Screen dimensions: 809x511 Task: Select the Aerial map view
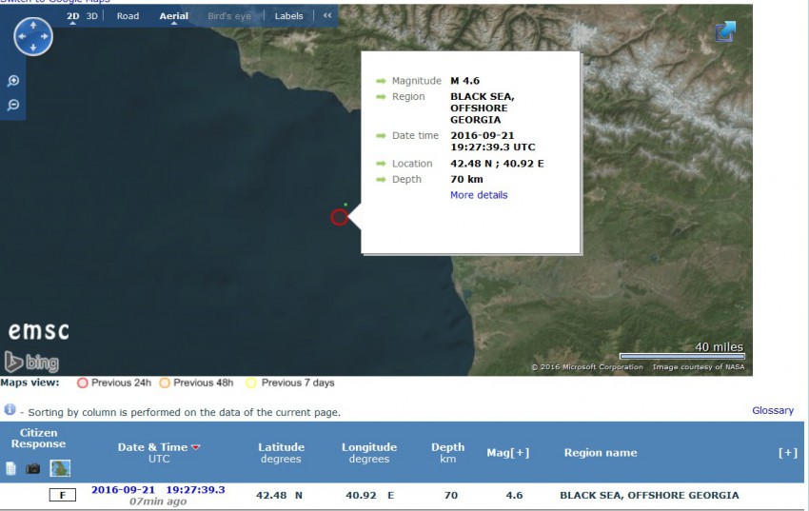click(x=173, y=16)
